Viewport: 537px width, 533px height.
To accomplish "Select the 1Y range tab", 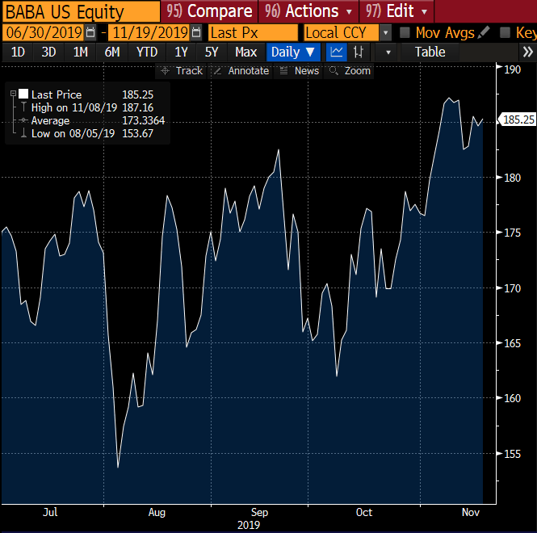I will (181, 52).
